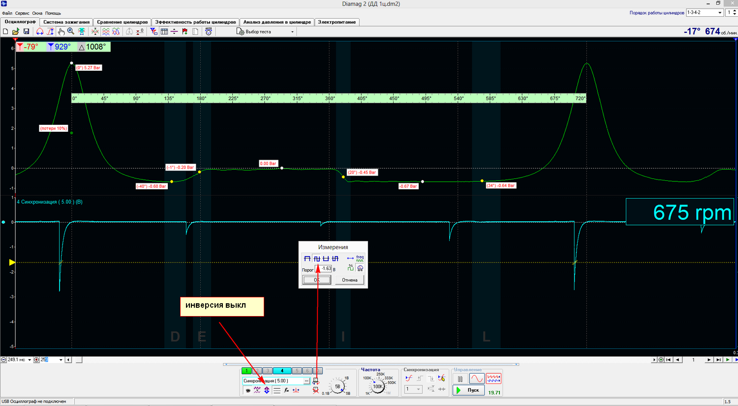
Task: Open the 'Файл' menu
Action: pos(7,13)
